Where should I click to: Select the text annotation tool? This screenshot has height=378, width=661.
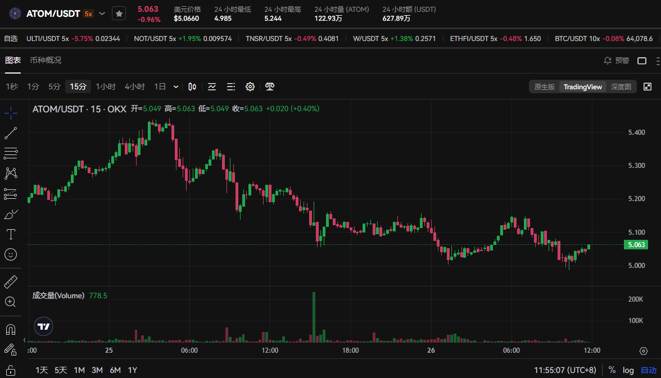(x=11, y=234)
